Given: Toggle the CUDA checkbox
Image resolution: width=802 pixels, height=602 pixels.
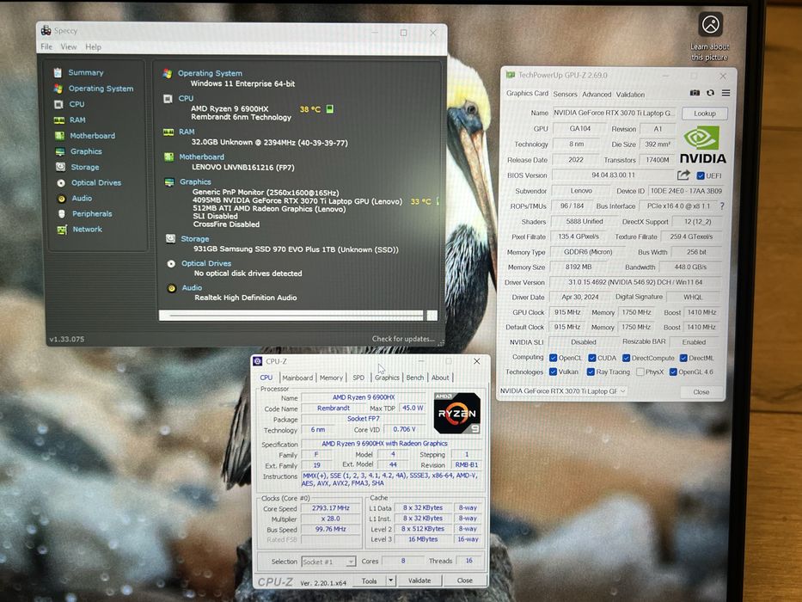Looking at the screenshot, I should (591, 358).
